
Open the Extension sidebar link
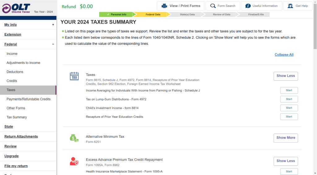(13, 35)
